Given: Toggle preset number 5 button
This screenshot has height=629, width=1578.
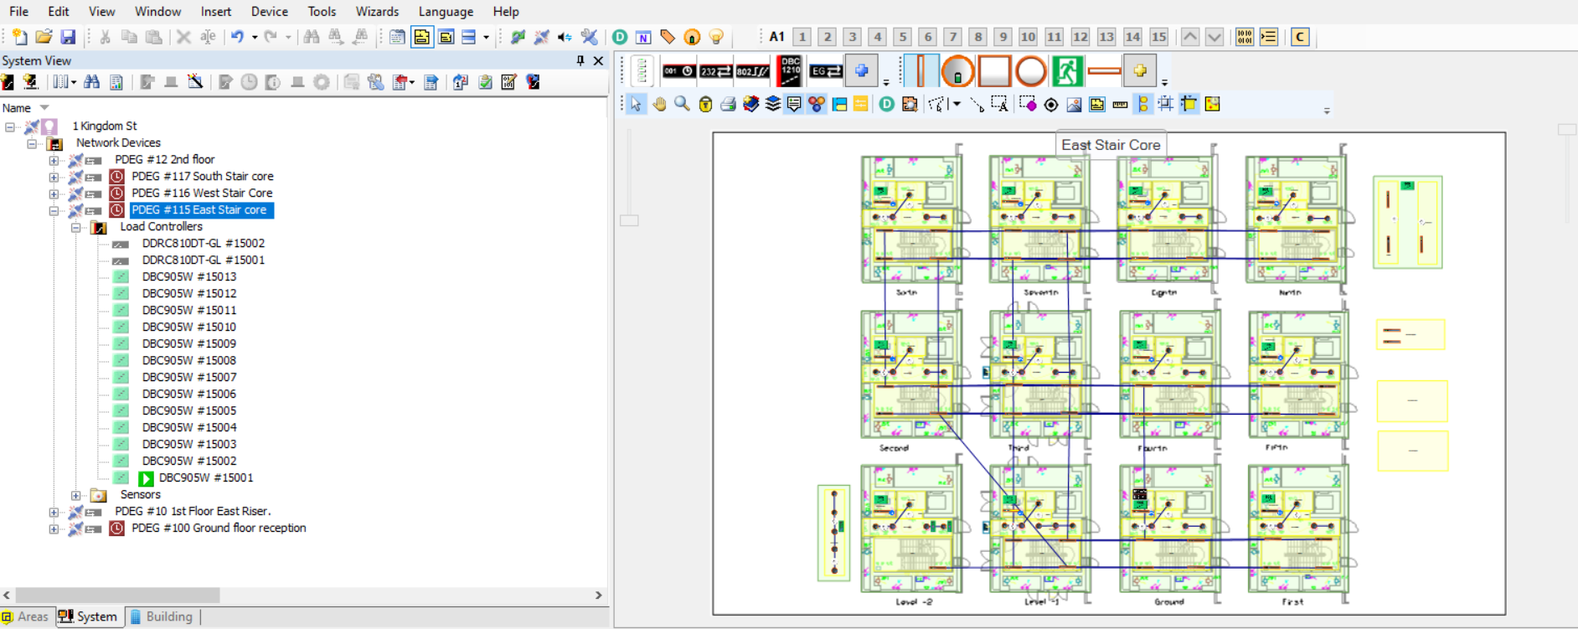Looking at the screenshot, I should 902,37.
